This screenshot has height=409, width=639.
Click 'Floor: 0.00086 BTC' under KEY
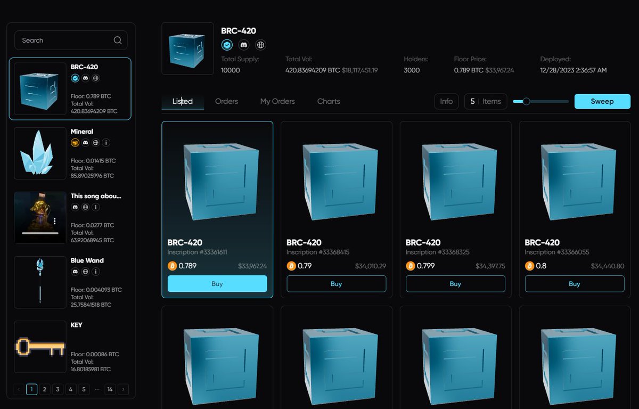(95, 354)
